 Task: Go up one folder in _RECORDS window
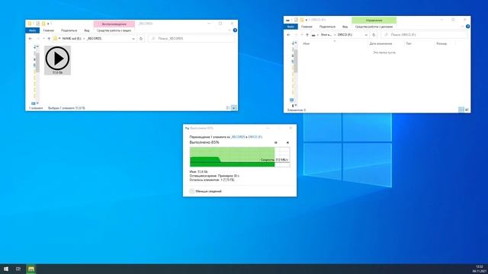[x=49, y=39]
